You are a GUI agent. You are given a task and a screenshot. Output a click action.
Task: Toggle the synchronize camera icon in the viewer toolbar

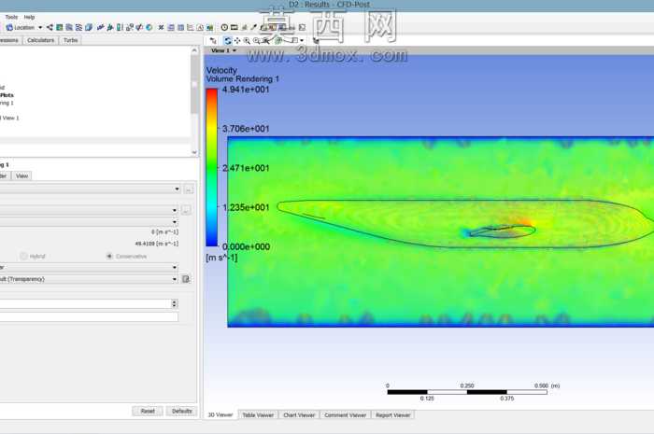316,40
